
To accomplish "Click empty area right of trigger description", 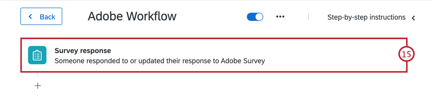I will pos(330,61).
